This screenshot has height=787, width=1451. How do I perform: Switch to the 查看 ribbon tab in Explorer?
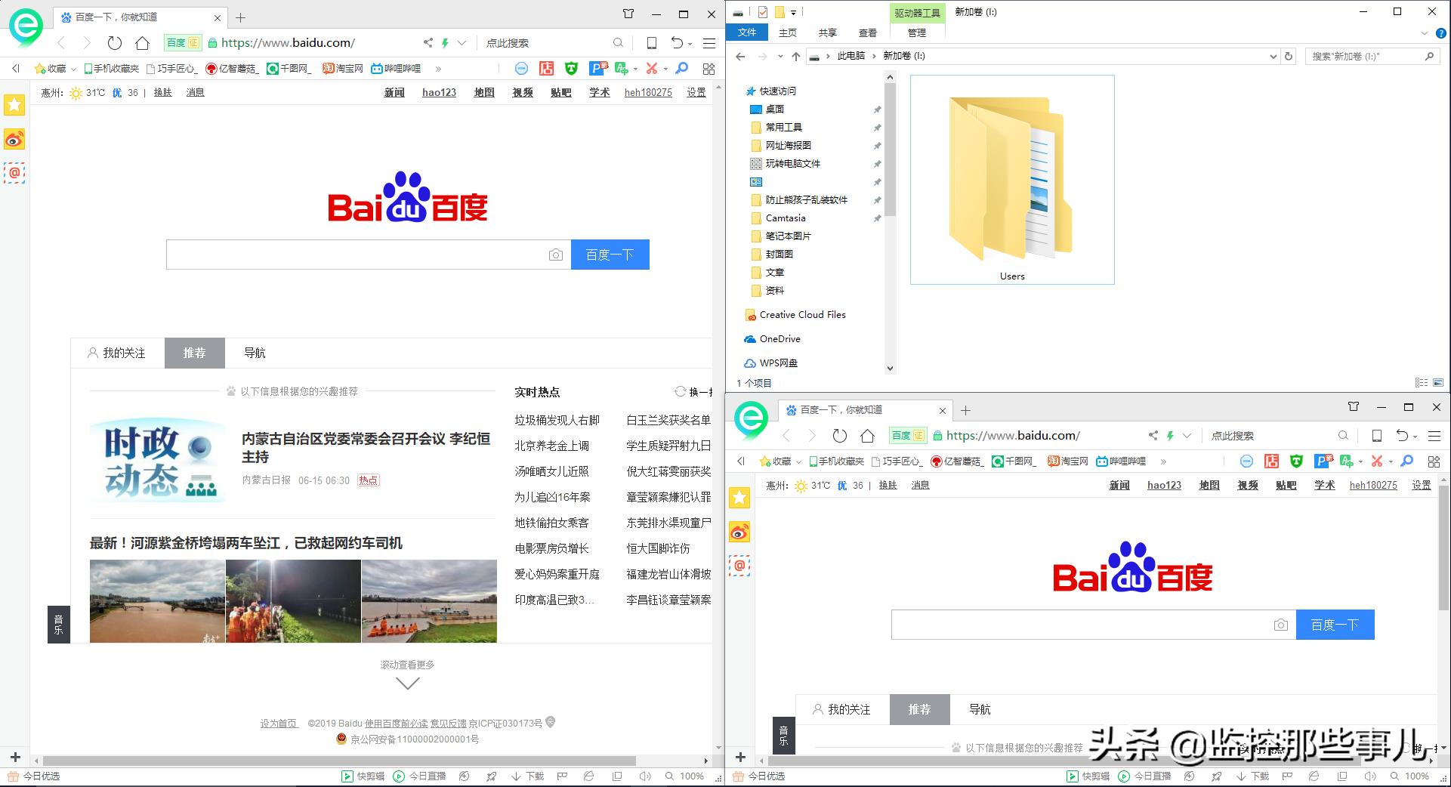[867, 32]
